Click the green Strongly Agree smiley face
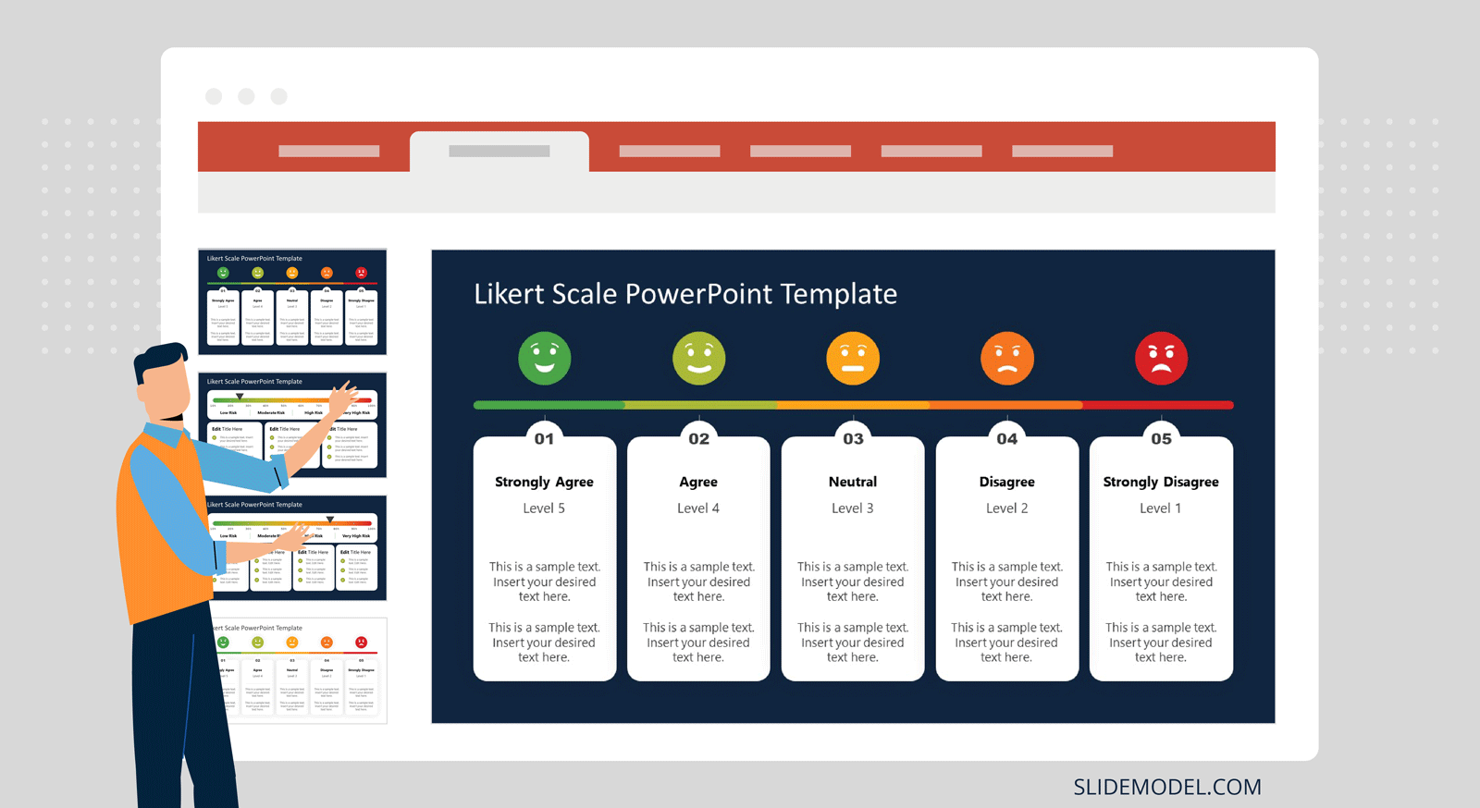 point(544,358)
